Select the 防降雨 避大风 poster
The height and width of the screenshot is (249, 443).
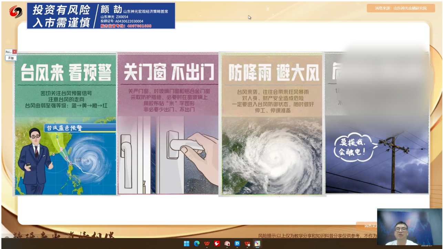272,124
